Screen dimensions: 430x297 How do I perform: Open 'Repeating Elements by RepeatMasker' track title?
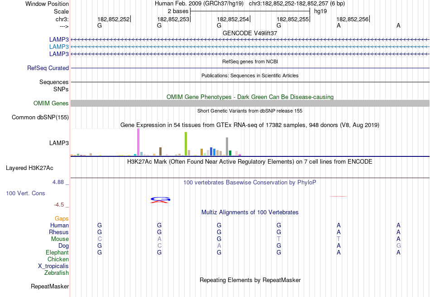(250, 280)
